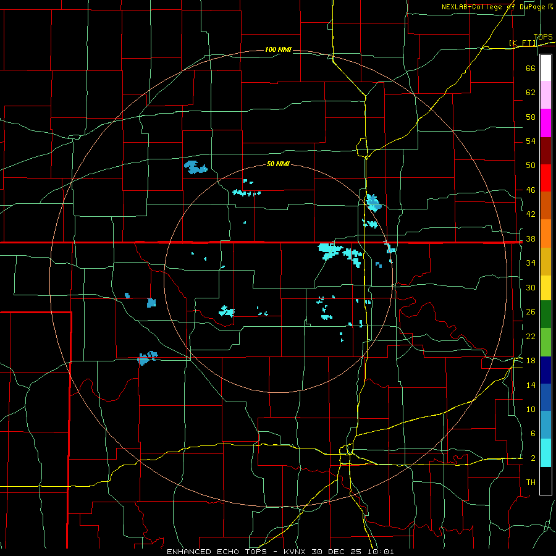Click legend value 10

(531, 410)
